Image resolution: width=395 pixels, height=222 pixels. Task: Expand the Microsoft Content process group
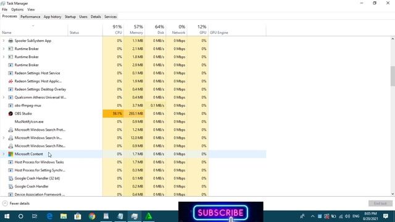point(4,154)
